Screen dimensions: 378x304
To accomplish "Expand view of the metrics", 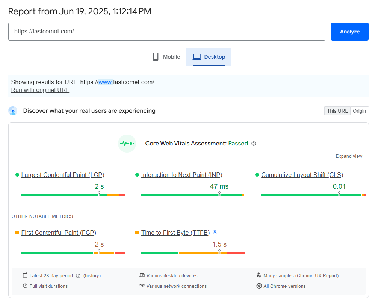I will point(349,156).
